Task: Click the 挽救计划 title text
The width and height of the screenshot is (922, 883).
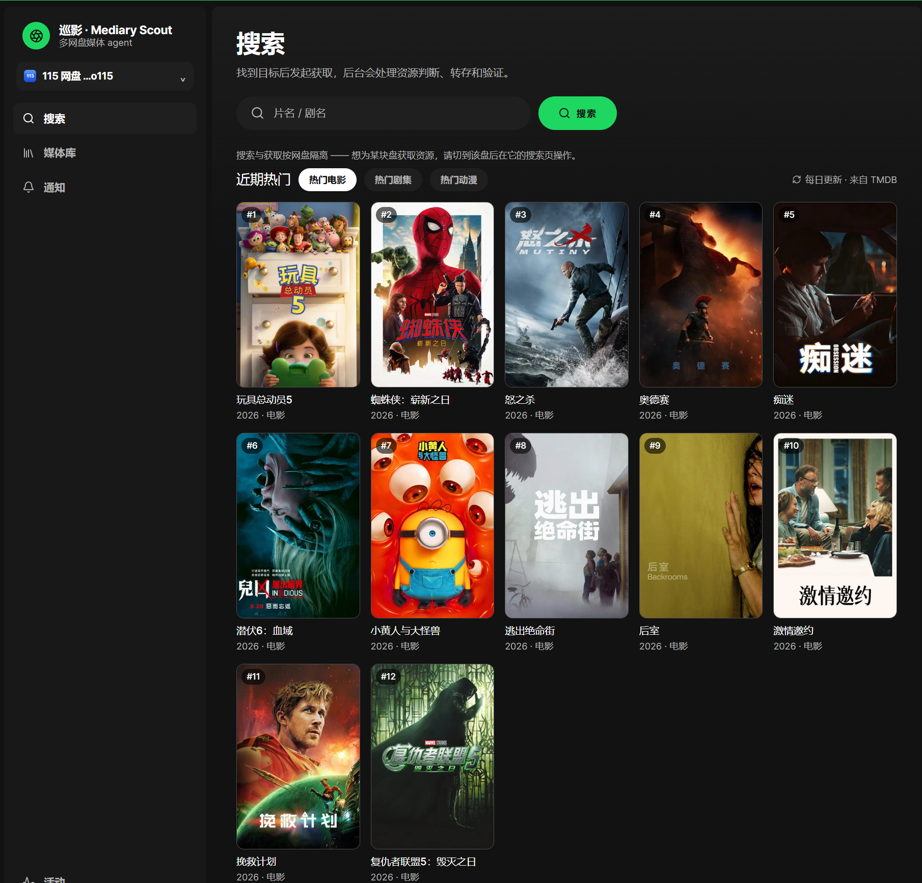Action: [256, 862]
